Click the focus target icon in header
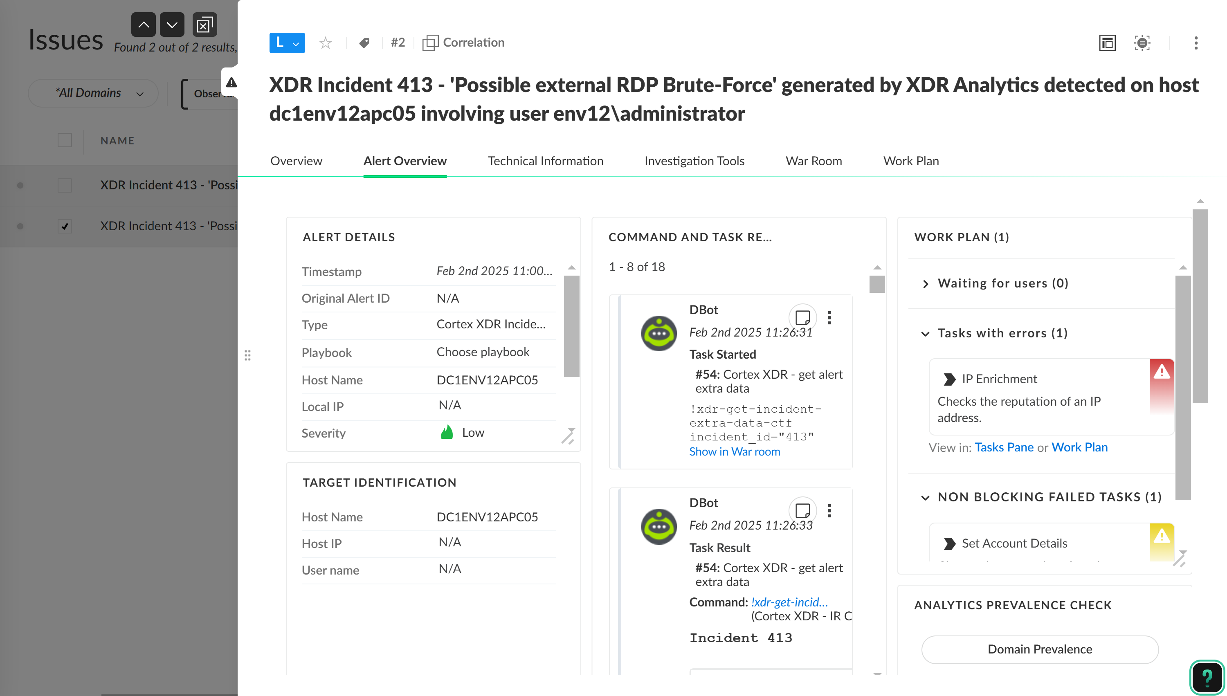Screen dimensions: 1227x696 (1142, 43)
